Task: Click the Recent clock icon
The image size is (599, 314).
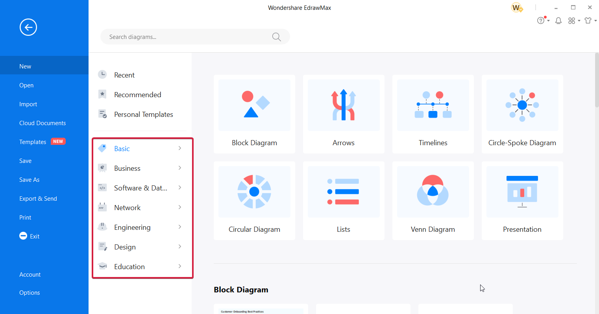Action: 102,74
